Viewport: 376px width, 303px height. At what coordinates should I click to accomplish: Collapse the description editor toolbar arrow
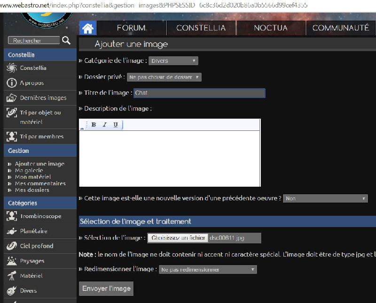pyautogui.click(x=82, y=128)
